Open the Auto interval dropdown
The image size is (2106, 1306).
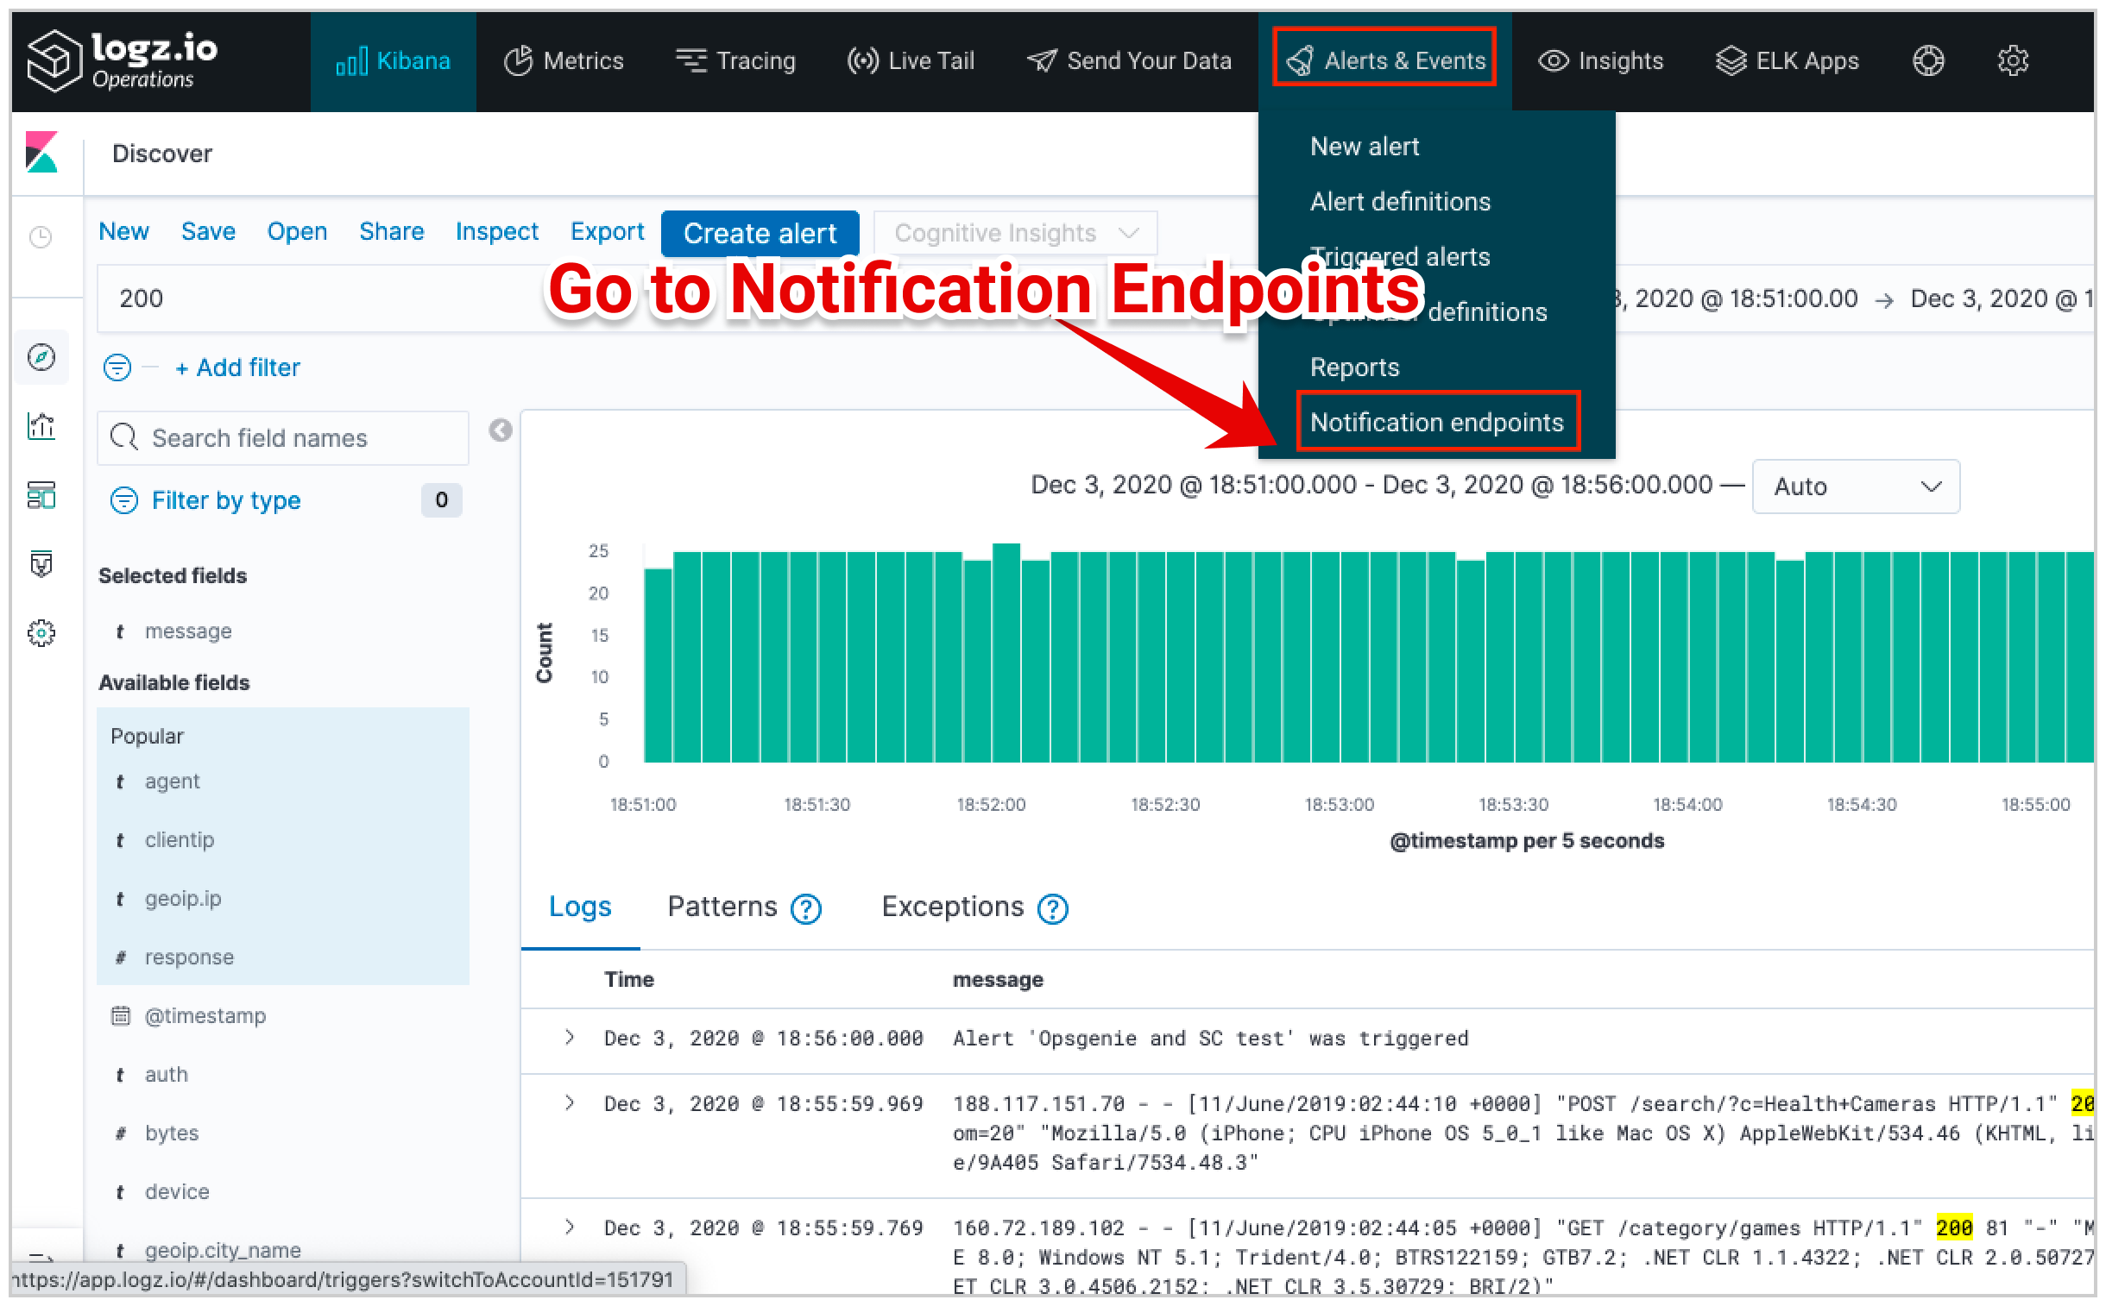(x=1855, y=487)
